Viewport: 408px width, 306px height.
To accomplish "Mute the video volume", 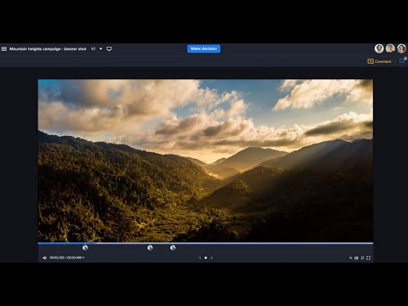I will tap(44, 258).
